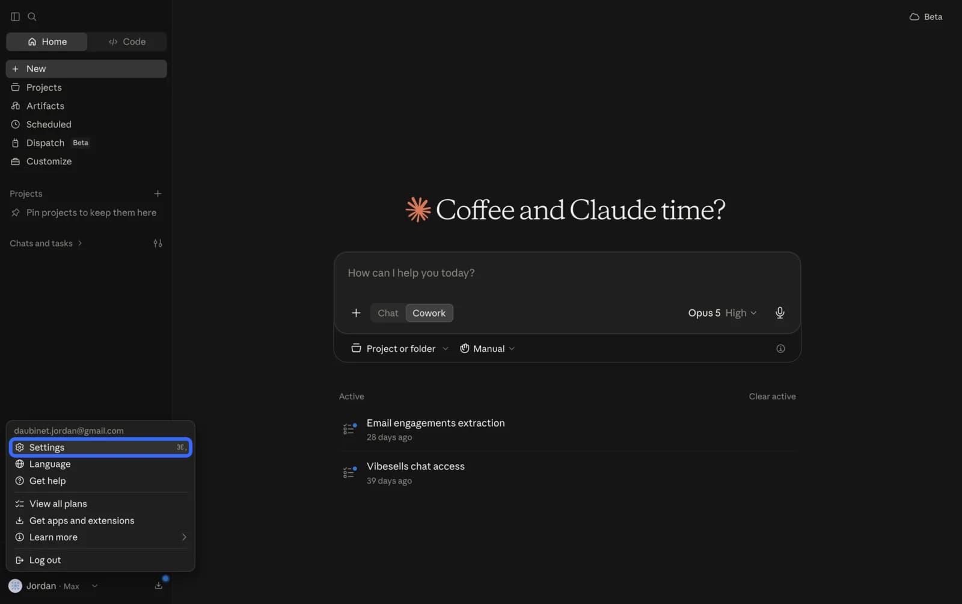
Task: Click the View all plans list icon
Action: pos(20,504)
